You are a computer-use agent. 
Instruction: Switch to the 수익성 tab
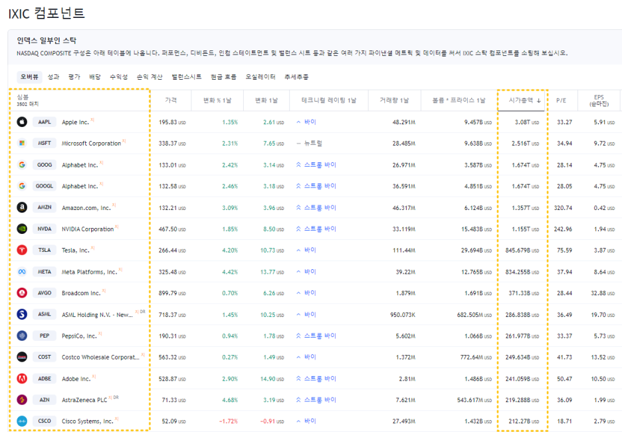pos(118,77)
